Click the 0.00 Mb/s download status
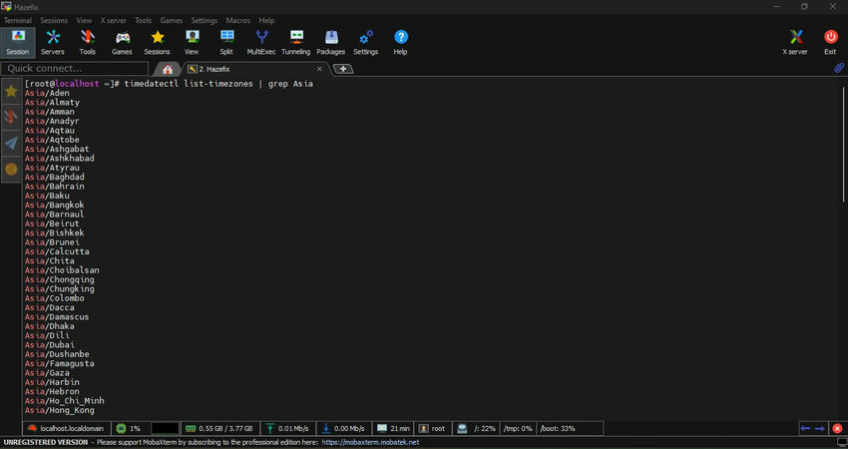 click(x=344, y=428)
